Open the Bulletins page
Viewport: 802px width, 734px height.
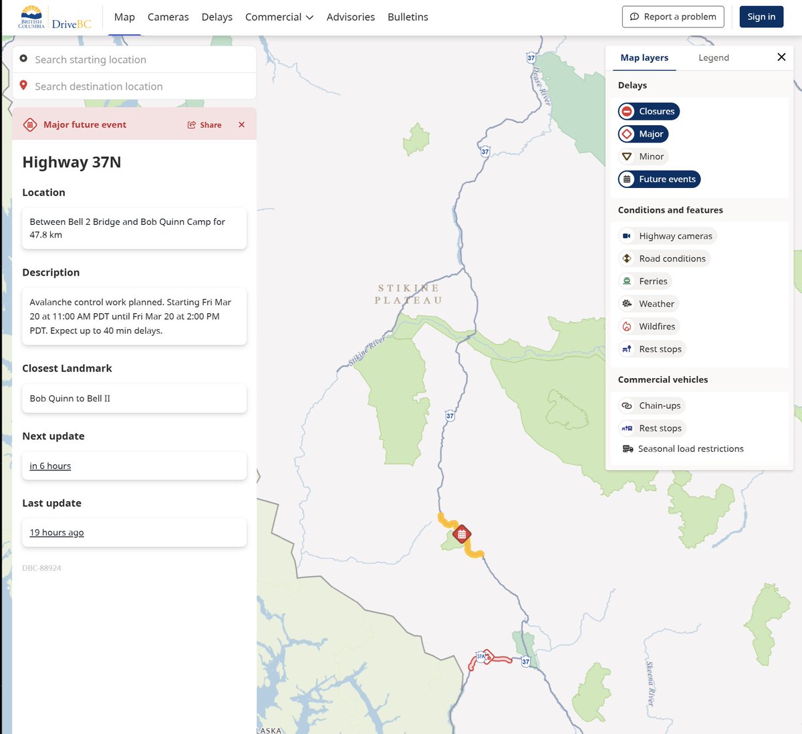(408, 17)
